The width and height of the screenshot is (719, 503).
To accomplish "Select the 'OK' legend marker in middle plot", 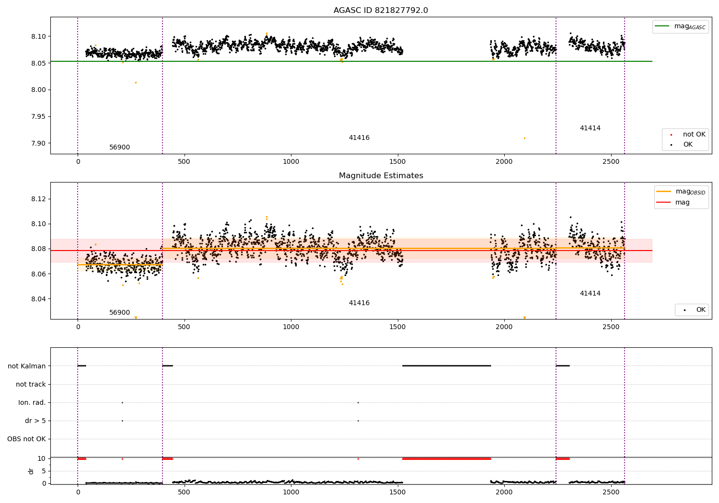I will point(684,310).
